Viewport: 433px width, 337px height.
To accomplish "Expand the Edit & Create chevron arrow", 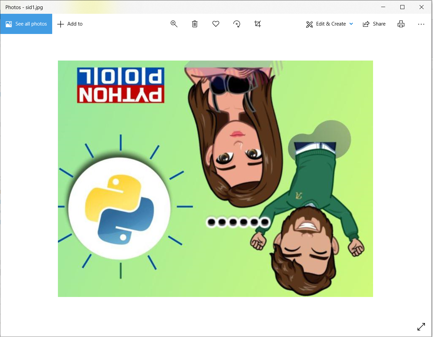I will click(351, 24).
